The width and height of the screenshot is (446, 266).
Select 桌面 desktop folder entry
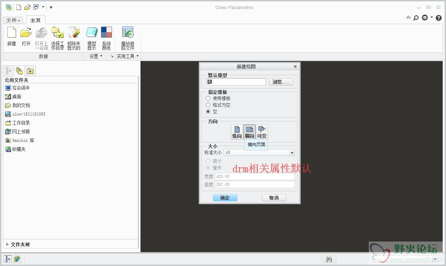14,96
